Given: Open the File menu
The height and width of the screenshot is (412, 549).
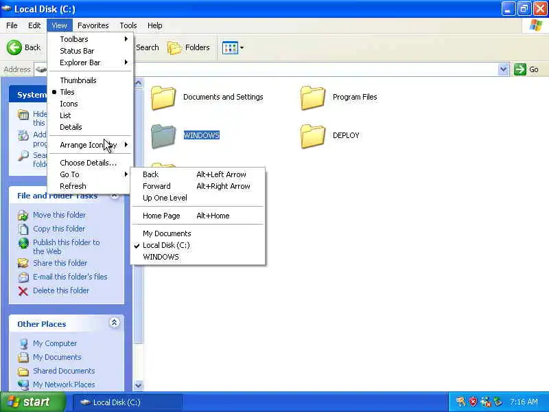Looking at the screenshot, I should 12,25.
